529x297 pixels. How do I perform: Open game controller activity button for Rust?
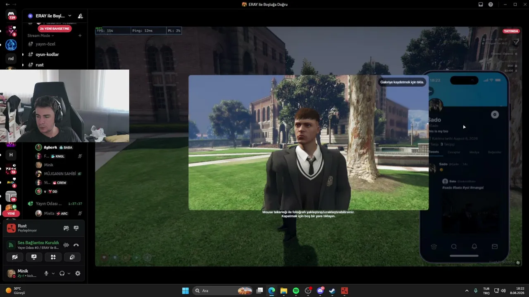tap(66, 228)
